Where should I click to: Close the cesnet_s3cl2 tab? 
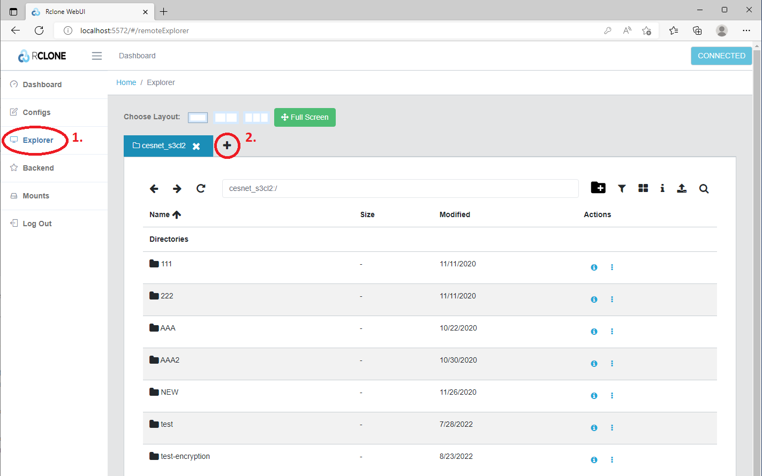tap(197, 146)
